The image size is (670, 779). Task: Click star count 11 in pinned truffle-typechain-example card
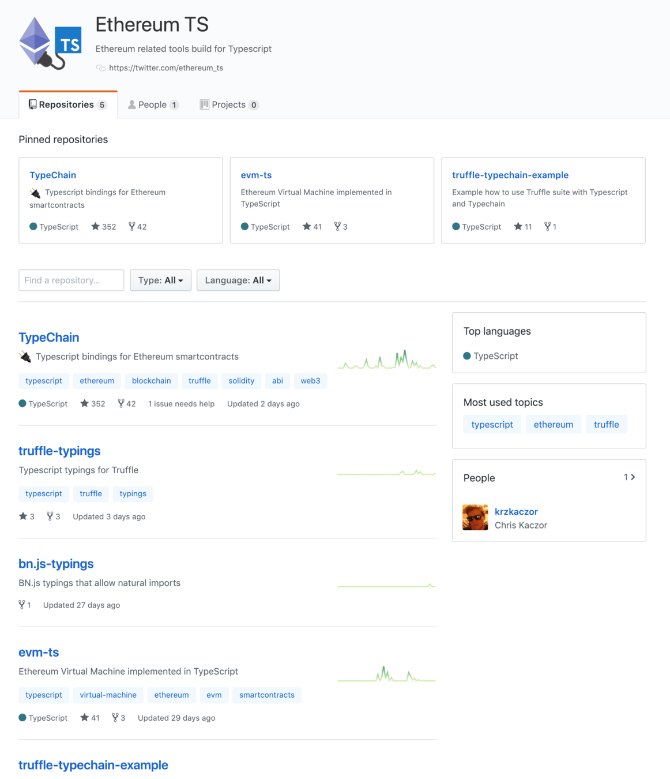tap(523, 227)
